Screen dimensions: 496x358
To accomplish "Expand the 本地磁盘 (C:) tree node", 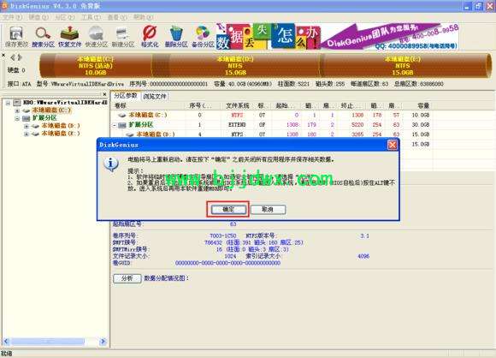I will coord(17,110).
